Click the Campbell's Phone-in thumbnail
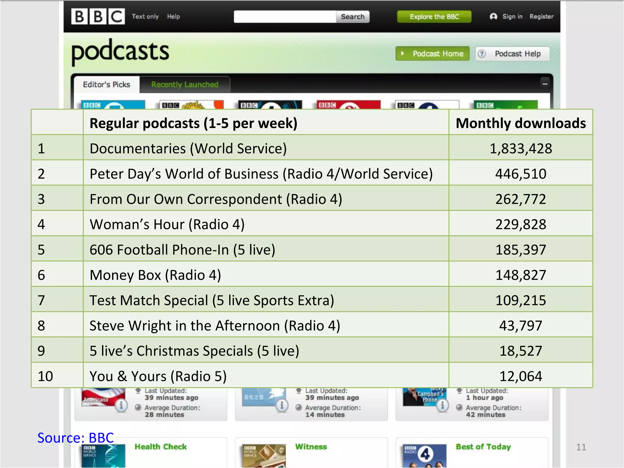 point(424,397)
